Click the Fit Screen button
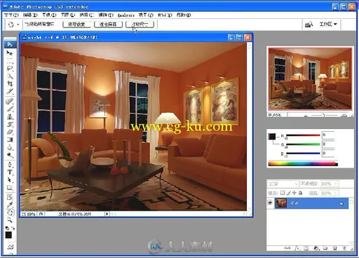 pos(108,25)
